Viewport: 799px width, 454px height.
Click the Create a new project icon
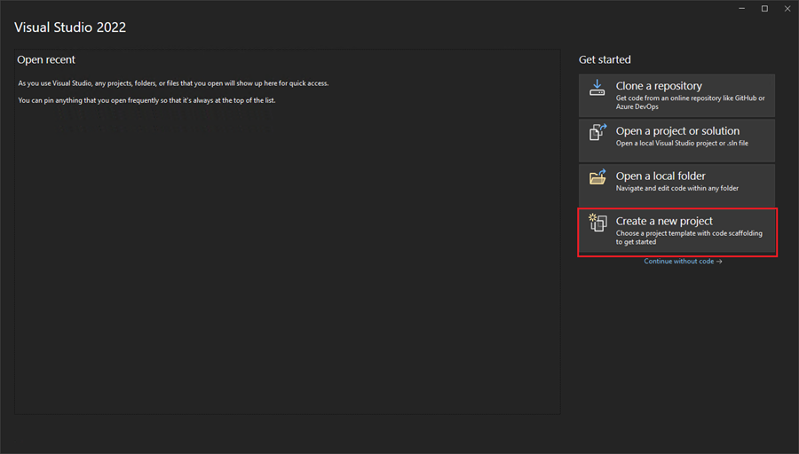[x=597, y=223]
